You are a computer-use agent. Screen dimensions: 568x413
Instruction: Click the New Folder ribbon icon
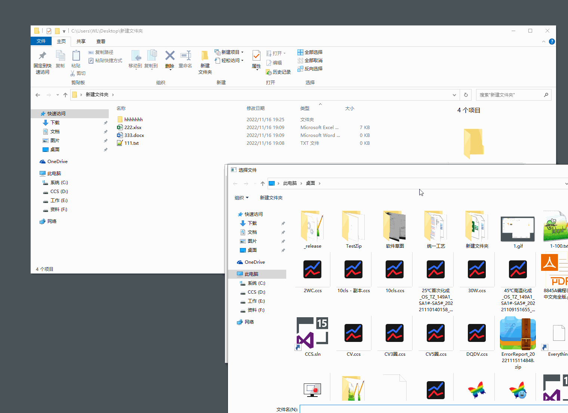[x=205, y=56]
